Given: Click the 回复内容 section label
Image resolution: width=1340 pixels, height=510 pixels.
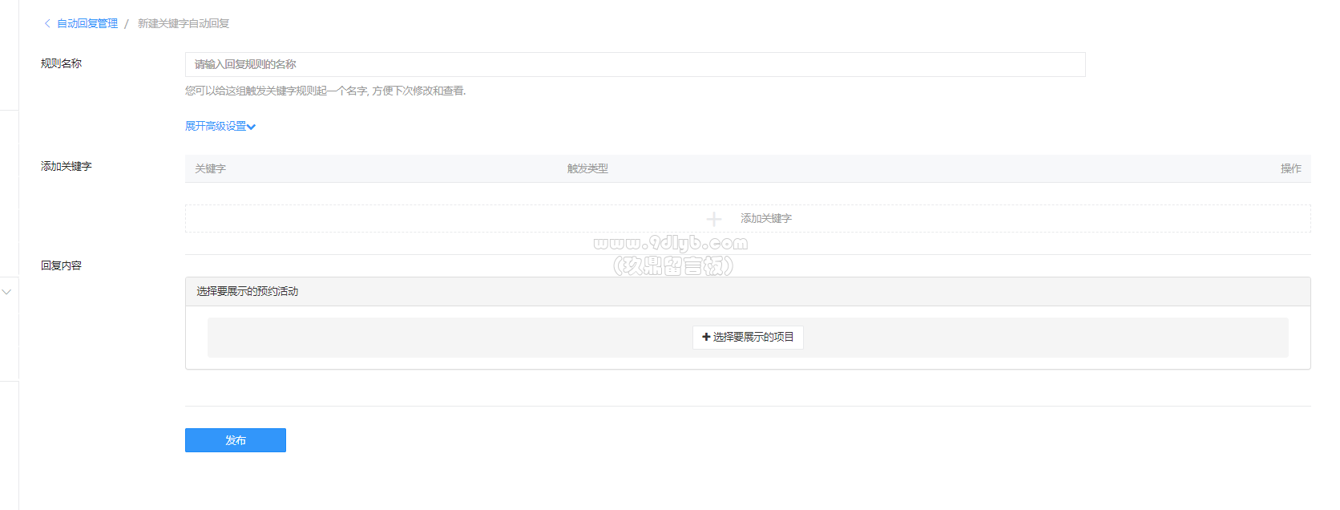Looking at the screenshot, I should click(61, 265).
